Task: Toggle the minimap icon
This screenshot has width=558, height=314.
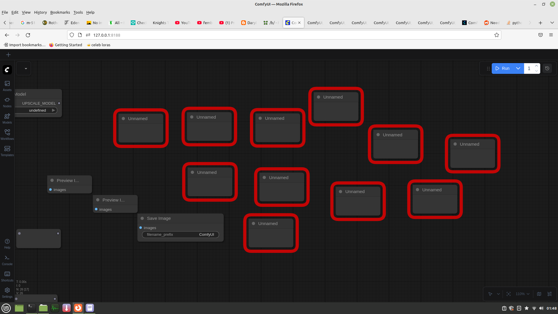Action: pyautogui.click(x=539, y=294)
